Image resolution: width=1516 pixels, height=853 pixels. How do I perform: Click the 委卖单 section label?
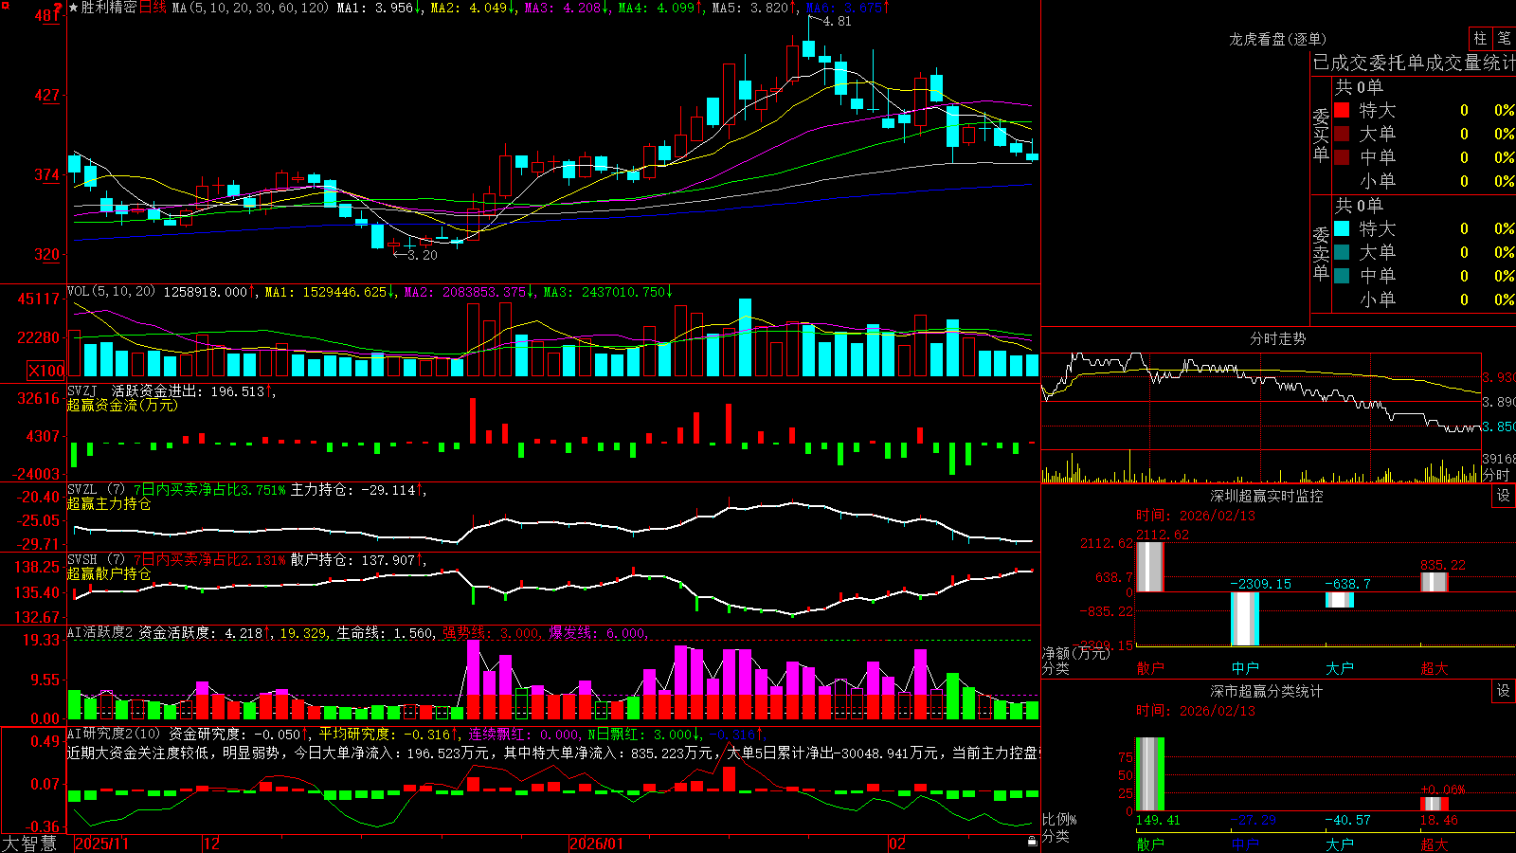[x=1321, y=254]
